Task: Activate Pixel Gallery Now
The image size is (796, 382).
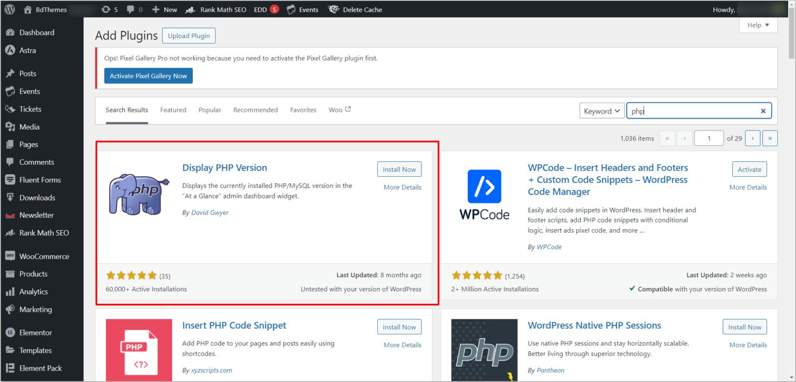Action: 148,75
